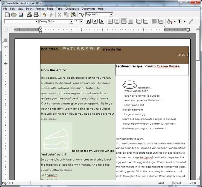Image resolution: width=202 pixels, height=187 pixels.
Task: Click the right margin marker on ruler
Action: tap(188, 30)
